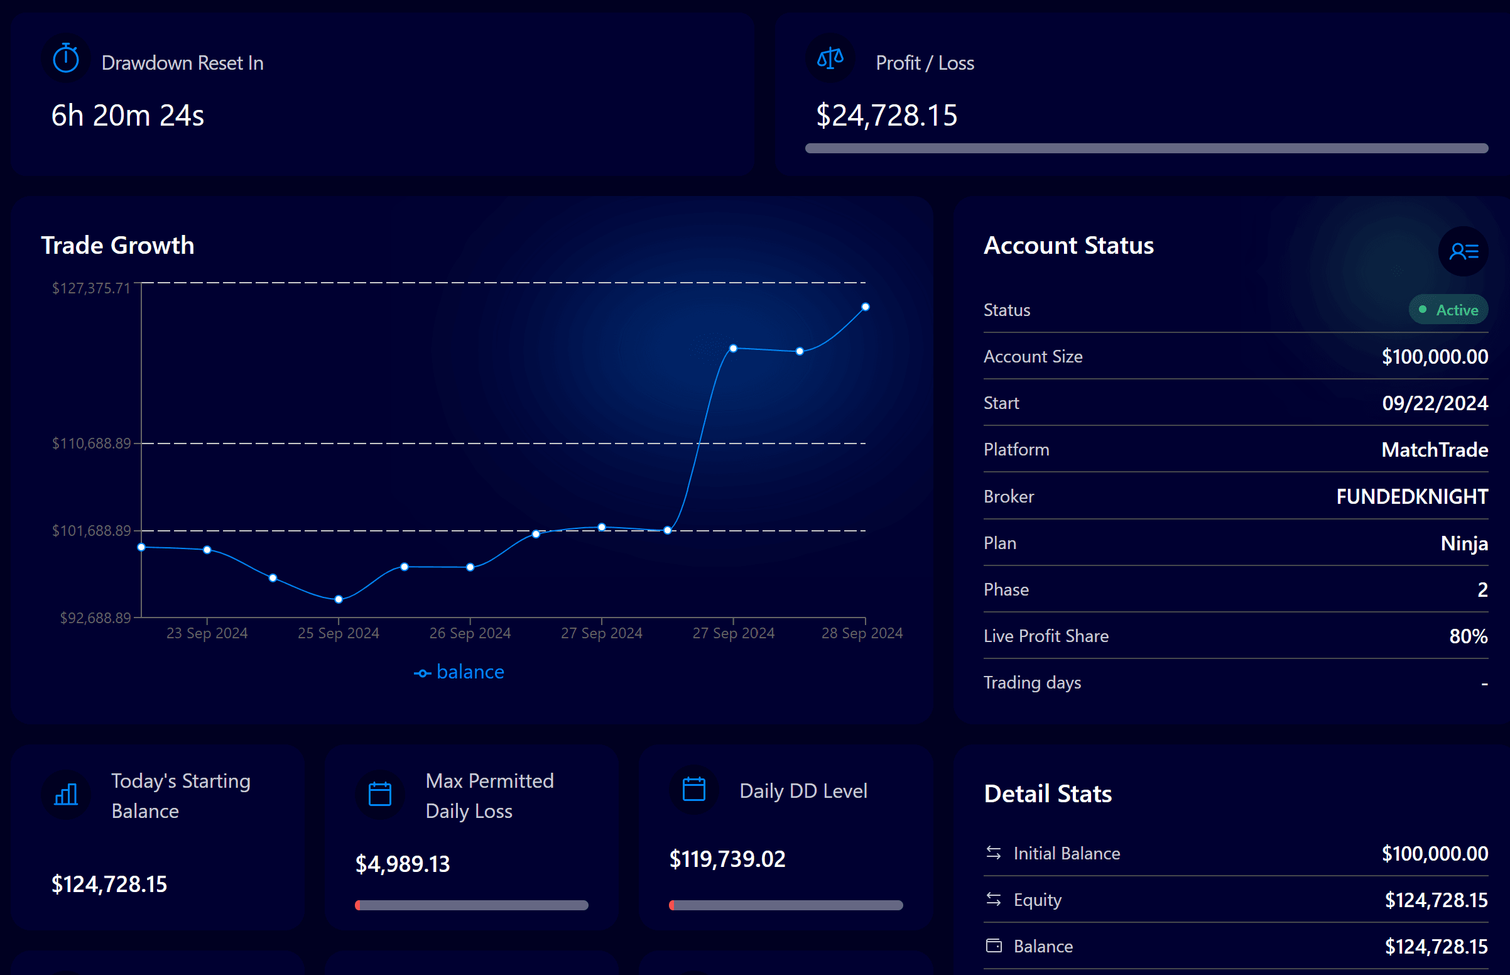Click the $4,989.13 daily loss value
1510x975 pixels.
point(403,864)
